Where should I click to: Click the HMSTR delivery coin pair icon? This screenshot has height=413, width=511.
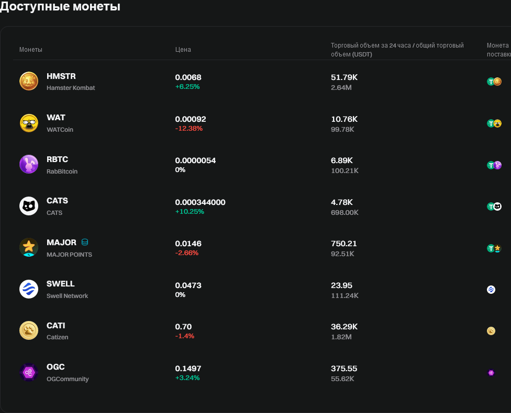click(x=494, y=82)
